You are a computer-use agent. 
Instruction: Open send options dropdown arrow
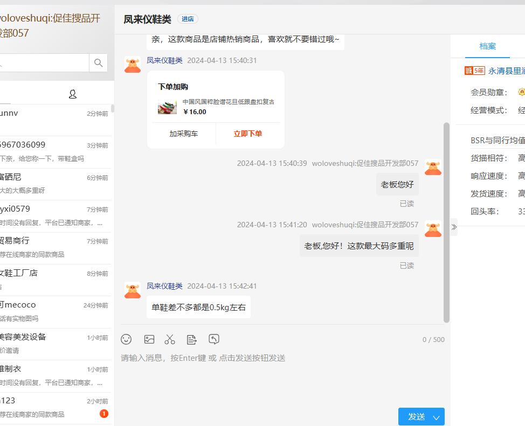(436, 417)
